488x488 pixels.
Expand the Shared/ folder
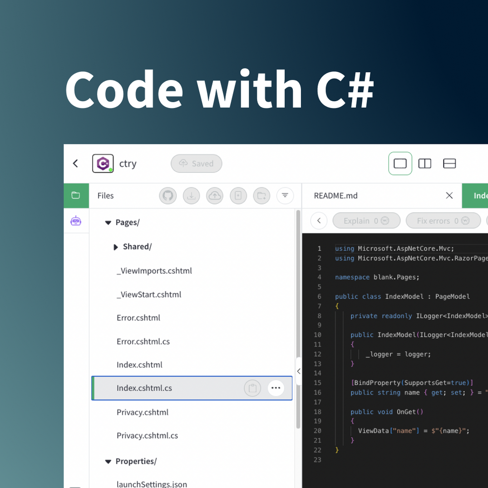tap(115, 246)
